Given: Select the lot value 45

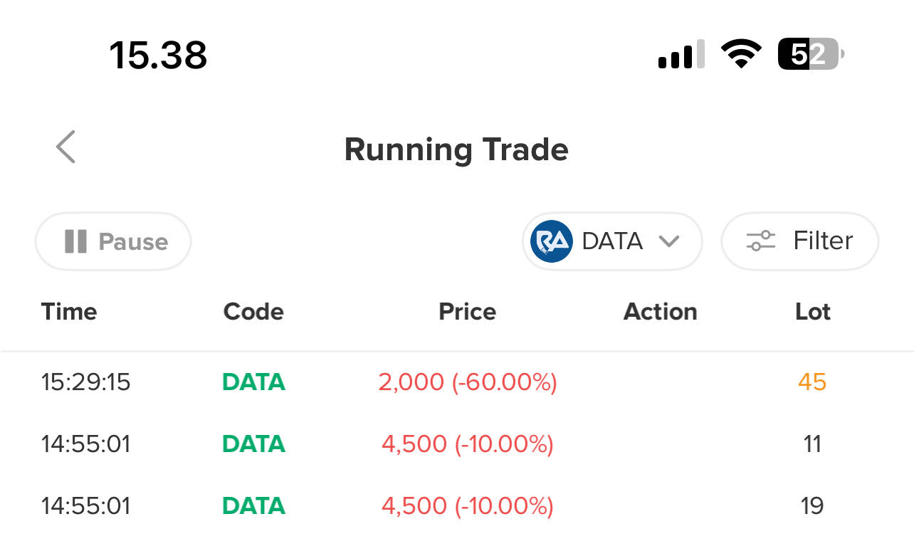Looking at the screenshot, I should [x=812, y=382].
